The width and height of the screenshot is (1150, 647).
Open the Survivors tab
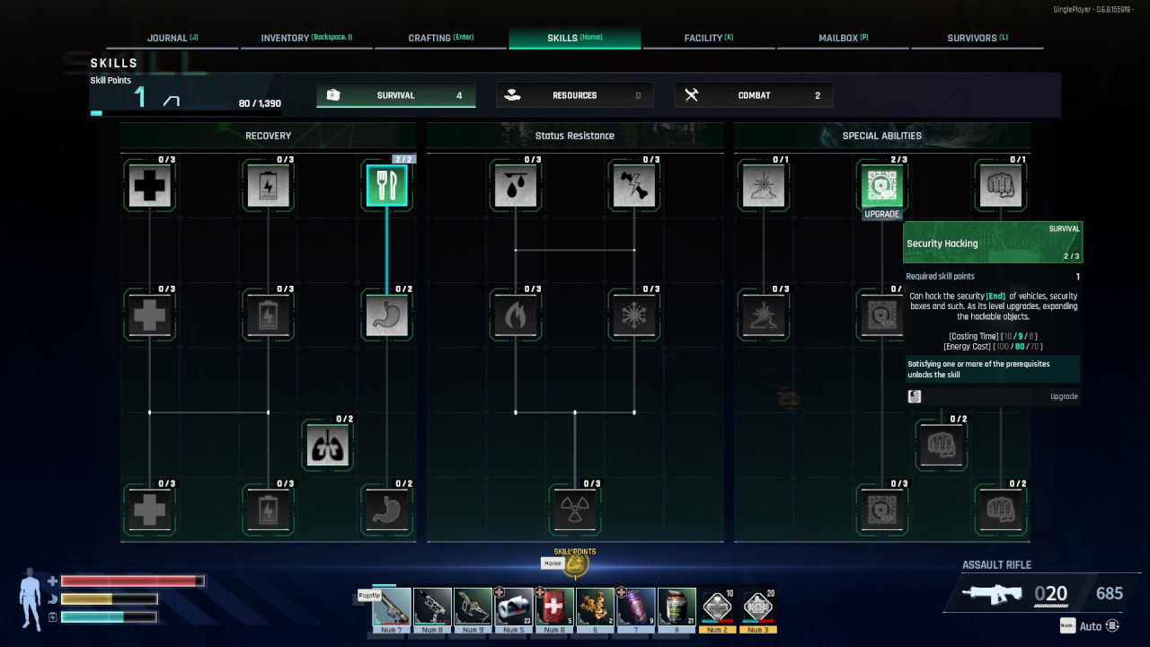click(977, 38)
